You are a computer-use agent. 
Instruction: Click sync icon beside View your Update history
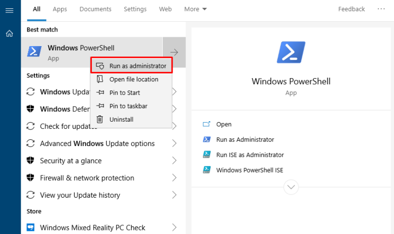tap(31, 195)
